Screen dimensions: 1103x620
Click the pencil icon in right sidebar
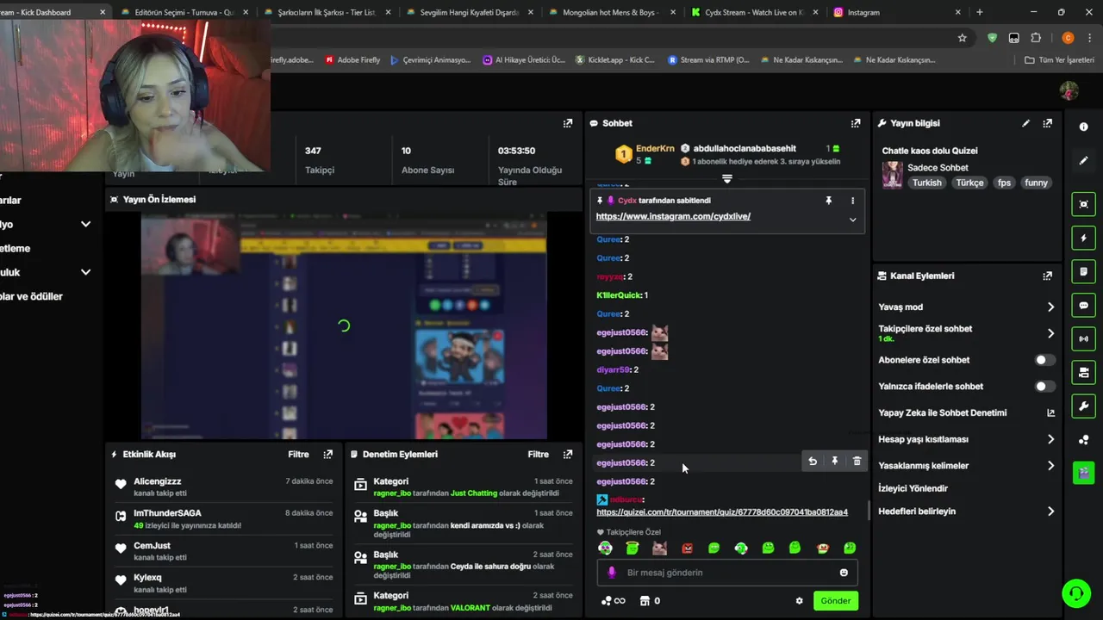[1083, 161]
